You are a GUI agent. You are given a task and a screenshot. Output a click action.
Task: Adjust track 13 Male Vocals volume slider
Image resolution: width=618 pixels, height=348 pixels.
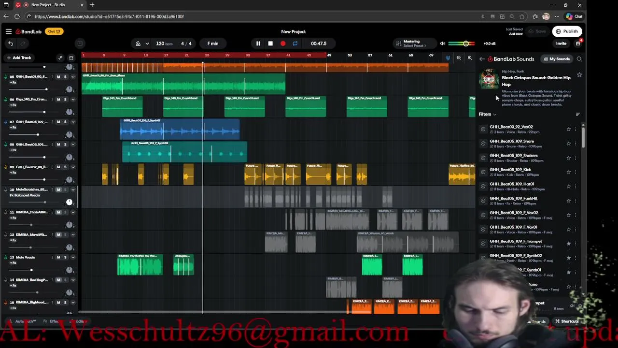point(31,270)
